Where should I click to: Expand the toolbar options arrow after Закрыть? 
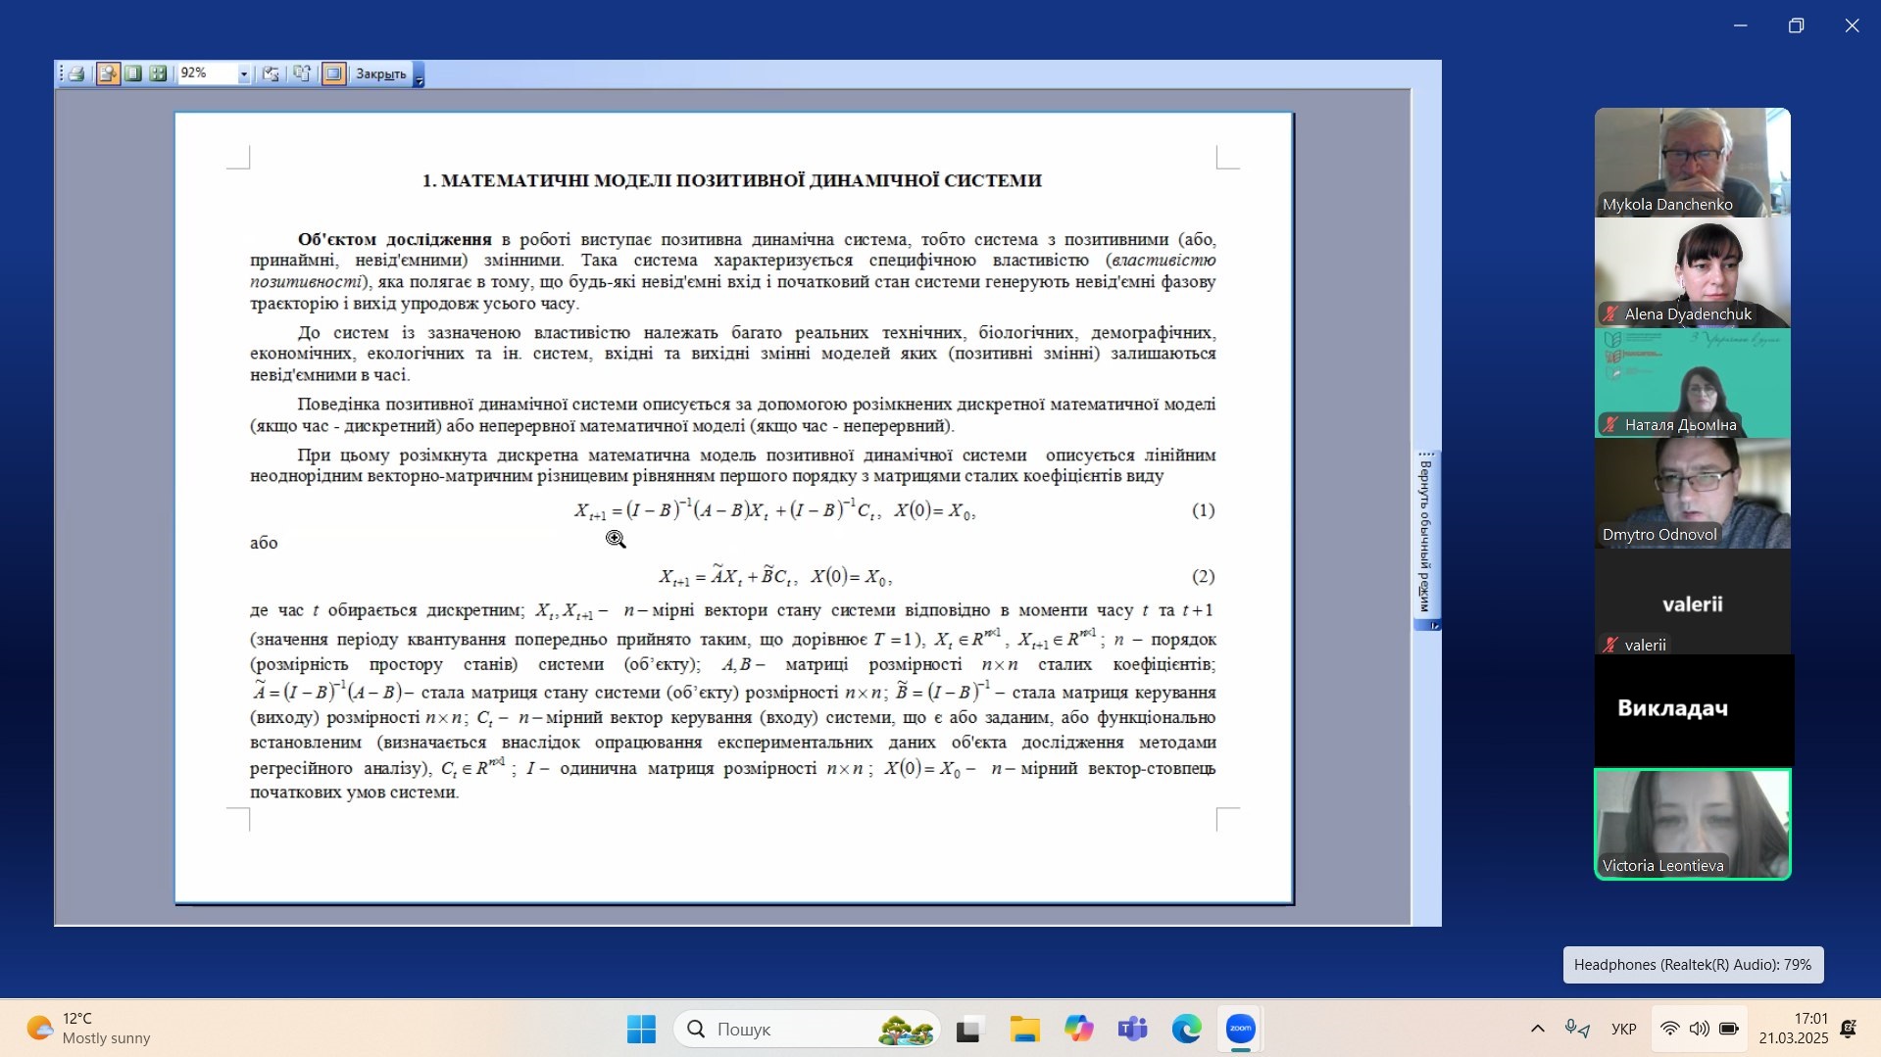(x=419, y=74)
